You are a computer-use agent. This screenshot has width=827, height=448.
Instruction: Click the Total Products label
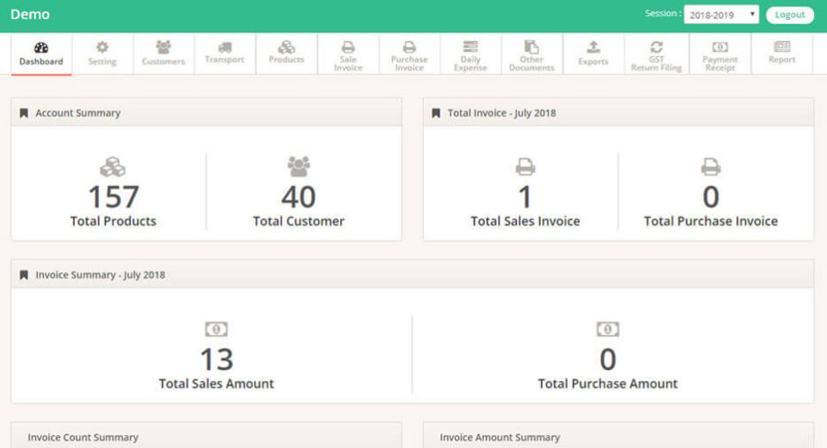(114, 221)
